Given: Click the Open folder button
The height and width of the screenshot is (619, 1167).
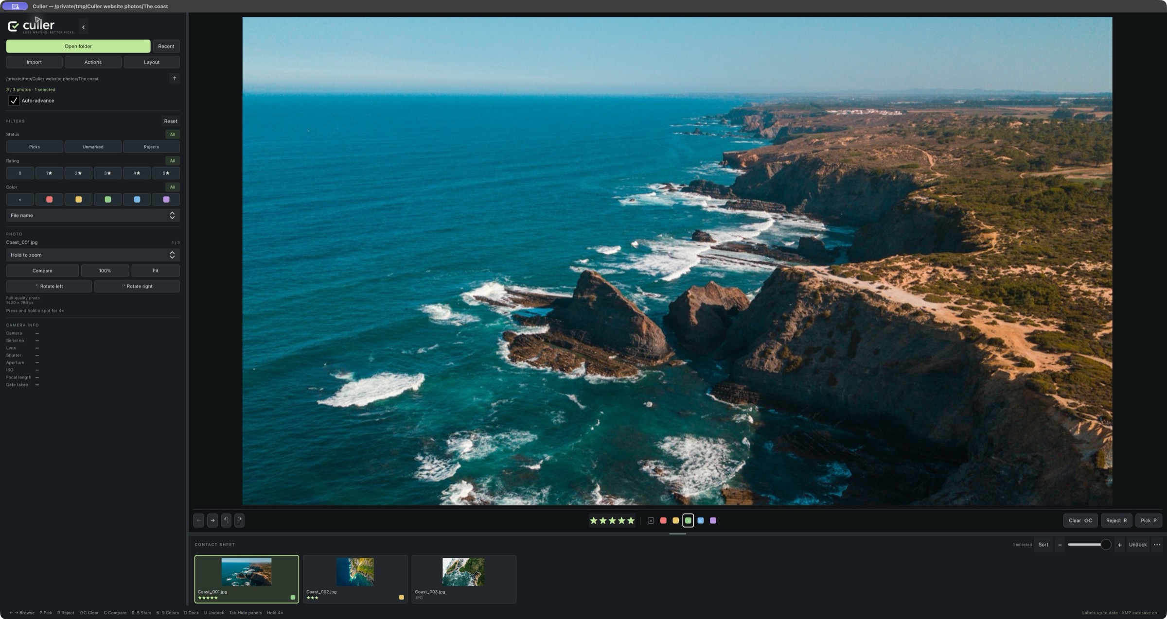Looking at the screenshot, I should pos(78,46).
